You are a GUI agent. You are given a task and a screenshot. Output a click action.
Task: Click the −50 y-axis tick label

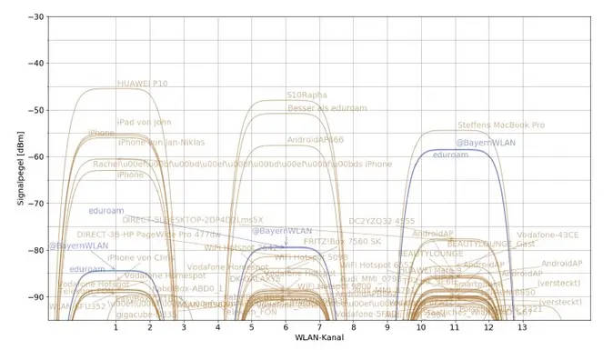(x=36, y=110)
